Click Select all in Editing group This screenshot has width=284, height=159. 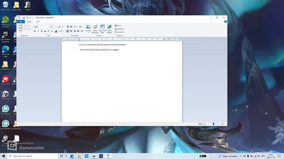point(119,32)
